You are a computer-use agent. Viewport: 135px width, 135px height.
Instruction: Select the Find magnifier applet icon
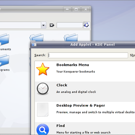point(43,129)
